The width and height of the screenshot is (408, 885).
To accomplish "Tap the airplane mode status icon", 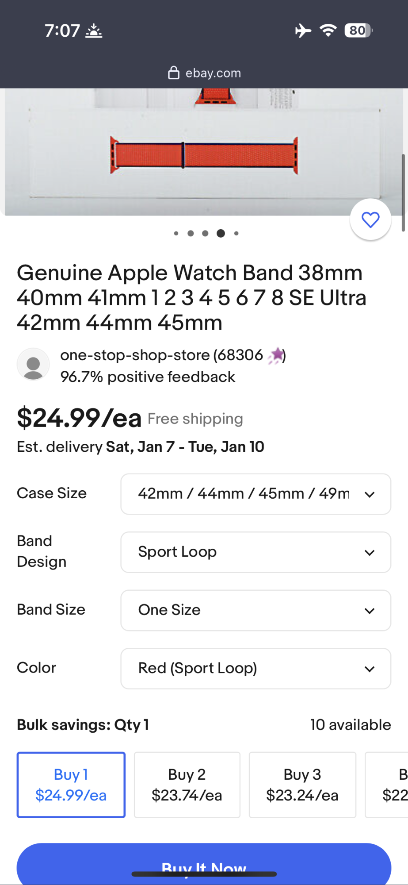I will (x=303, y=31).
